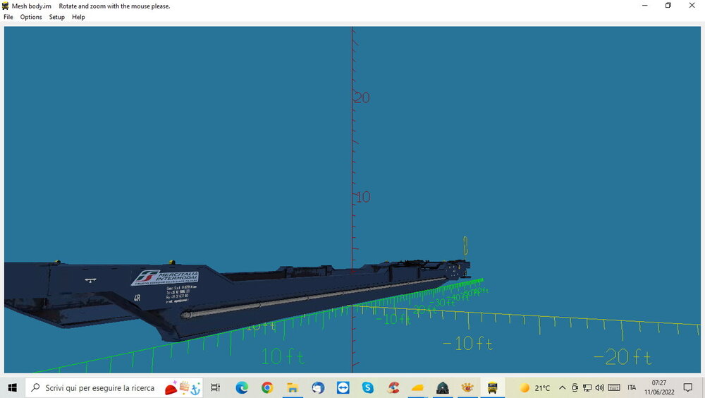Launch Microsoft Edge from the taskbar

(x=242, y=387)
